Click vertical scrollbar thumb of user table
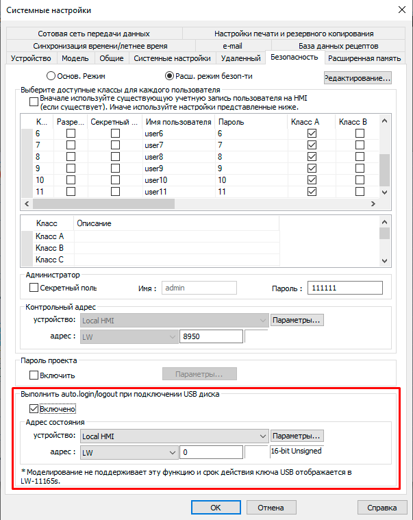 [x=384, y=171]
